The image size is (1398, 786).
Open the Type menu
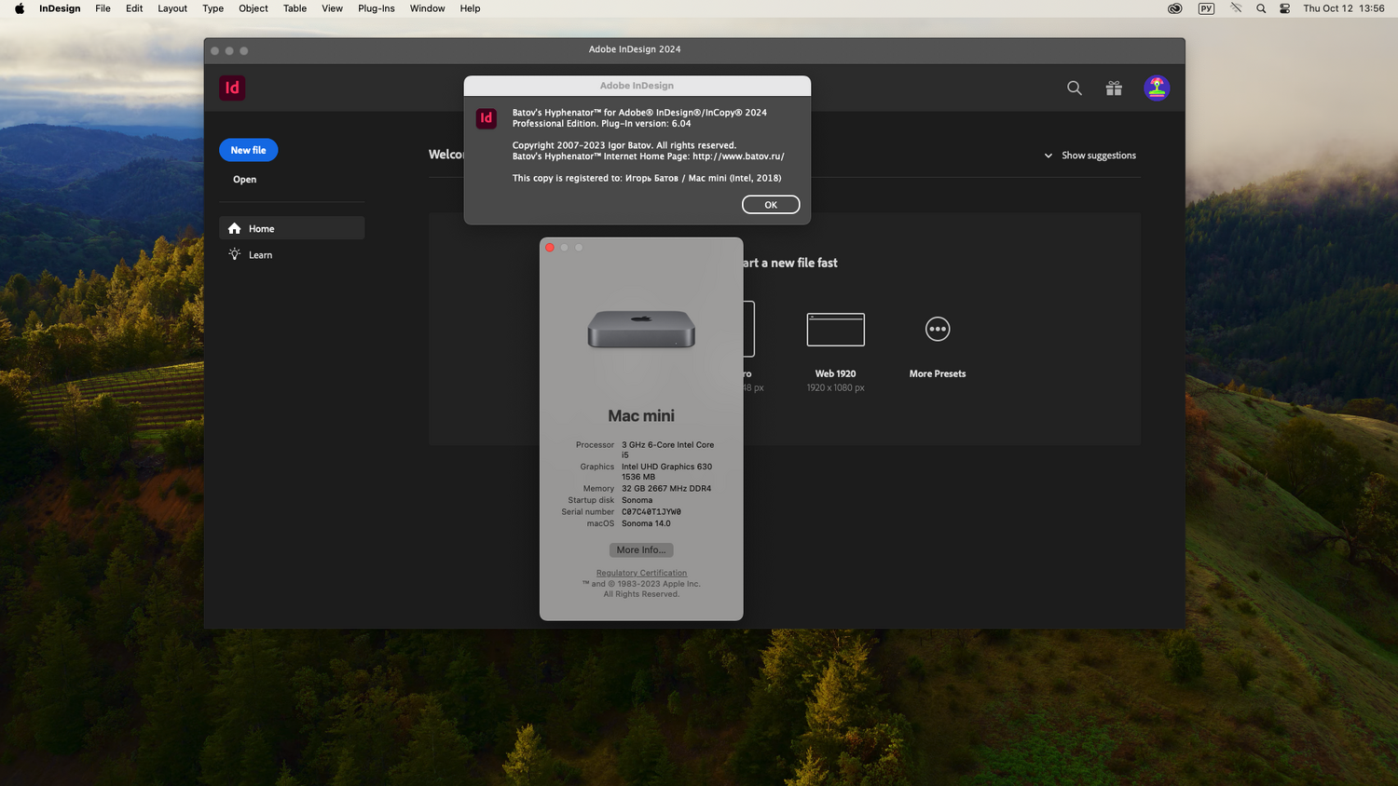coord(212,8)
